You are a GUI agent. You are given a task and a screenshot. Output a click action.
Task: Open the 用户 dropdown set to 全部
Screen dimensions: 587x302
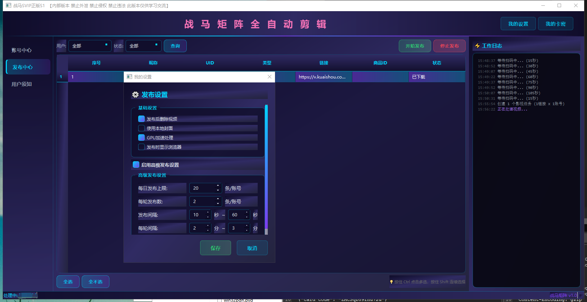click(x=90, y=46)
